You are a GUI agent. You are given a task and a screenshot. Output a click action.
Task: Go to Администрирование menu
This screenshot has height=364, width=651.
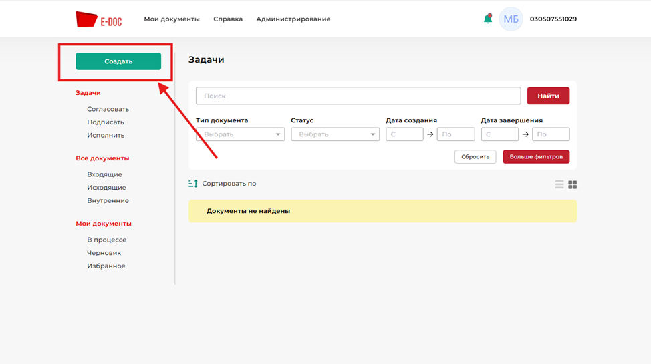coord(293,19)
